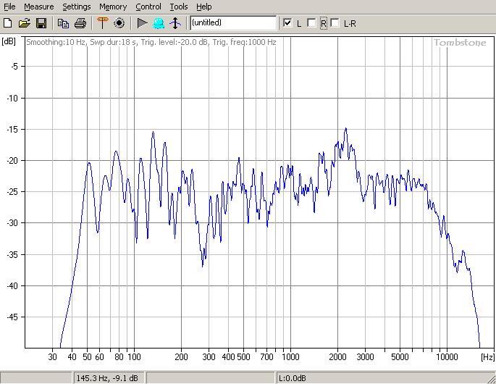Click the (untitled) name input field
496x384 pixels.
coord(232,23)
